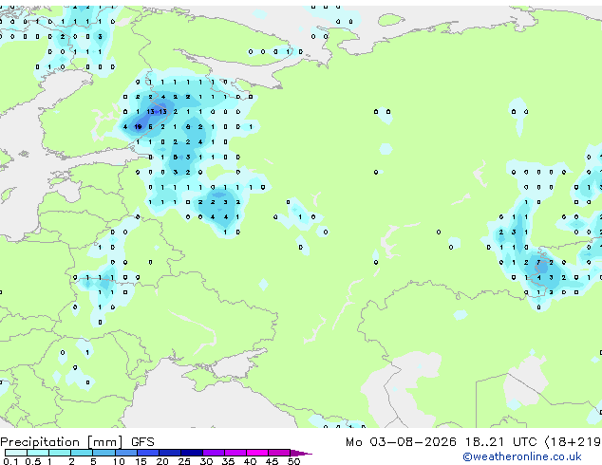Click the legend scale label "45"
Screen dimensions: 602x465
pos(272,461)
